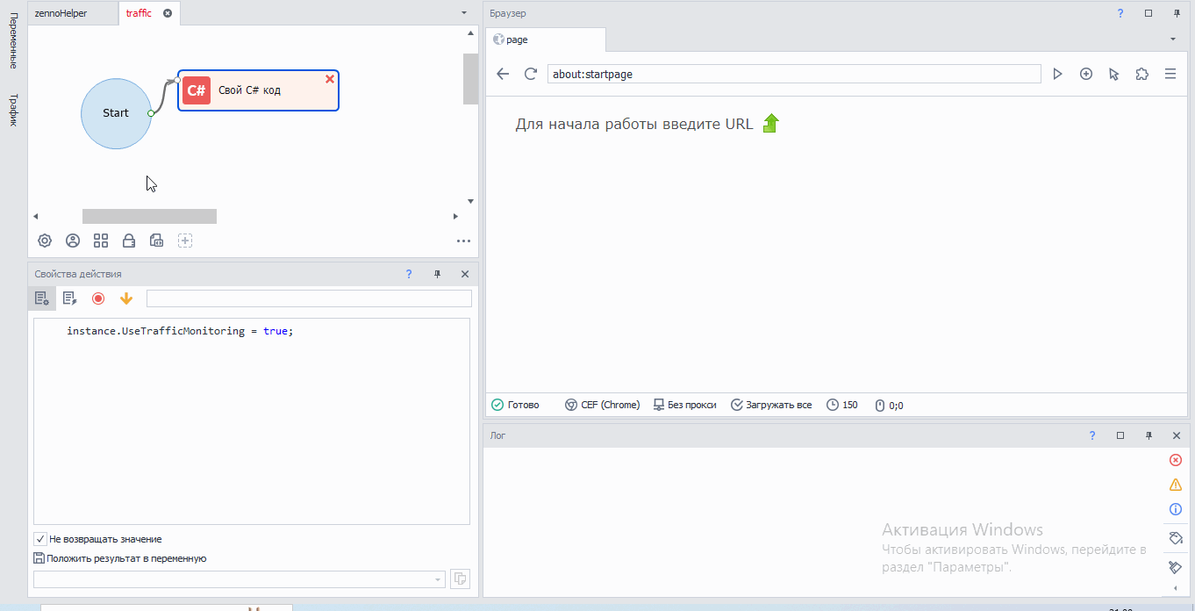The width and height of the screenshot is (1195, 611).
Task: Open the three-dots overflow menu
Action: pos(463,241)
